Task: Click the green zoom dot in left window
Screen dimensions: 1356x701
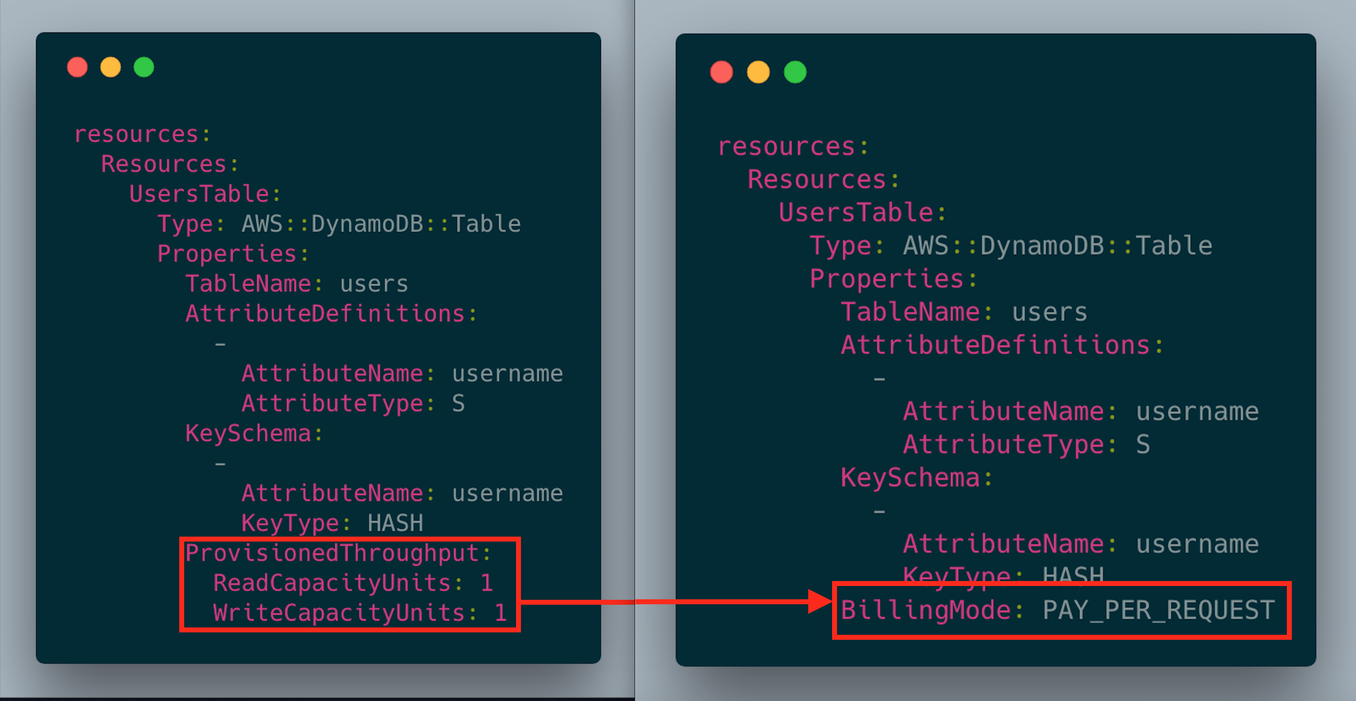Action: click(144, 67)
